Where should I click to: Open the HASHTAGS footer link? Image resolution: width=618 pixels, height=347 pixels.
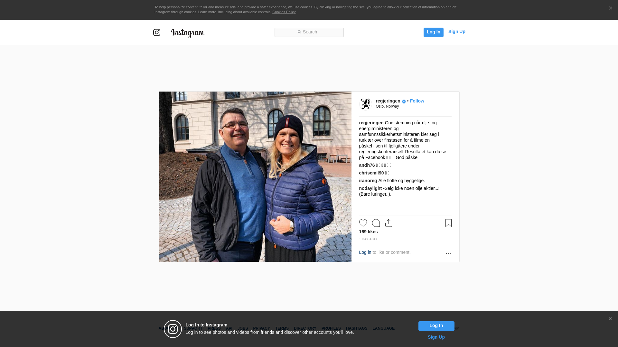pos(357,328)
